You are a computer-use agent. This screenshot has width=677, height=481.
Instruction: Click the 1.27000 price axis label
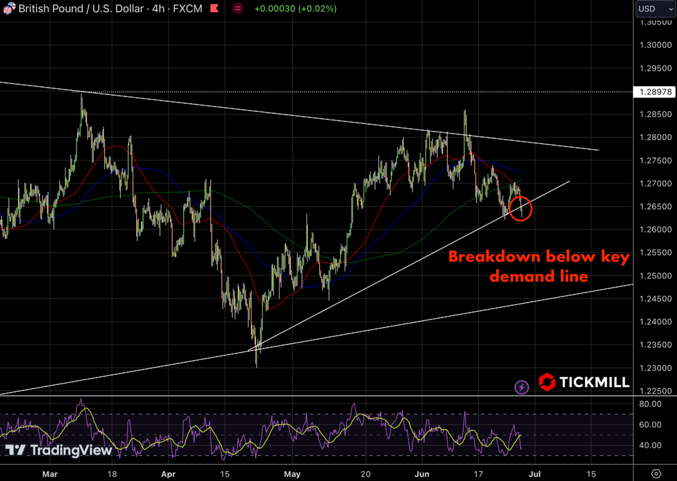click(x=655, y=183)
